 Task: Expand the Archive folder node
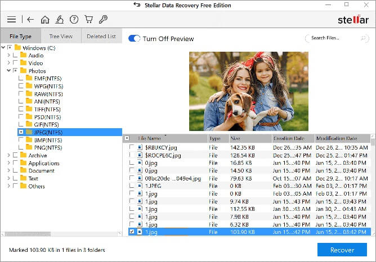tap(8, 155)
